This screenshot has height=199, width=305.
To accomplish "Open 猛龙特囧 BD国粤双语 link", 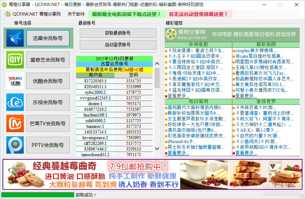I will (x=195, y=90).
